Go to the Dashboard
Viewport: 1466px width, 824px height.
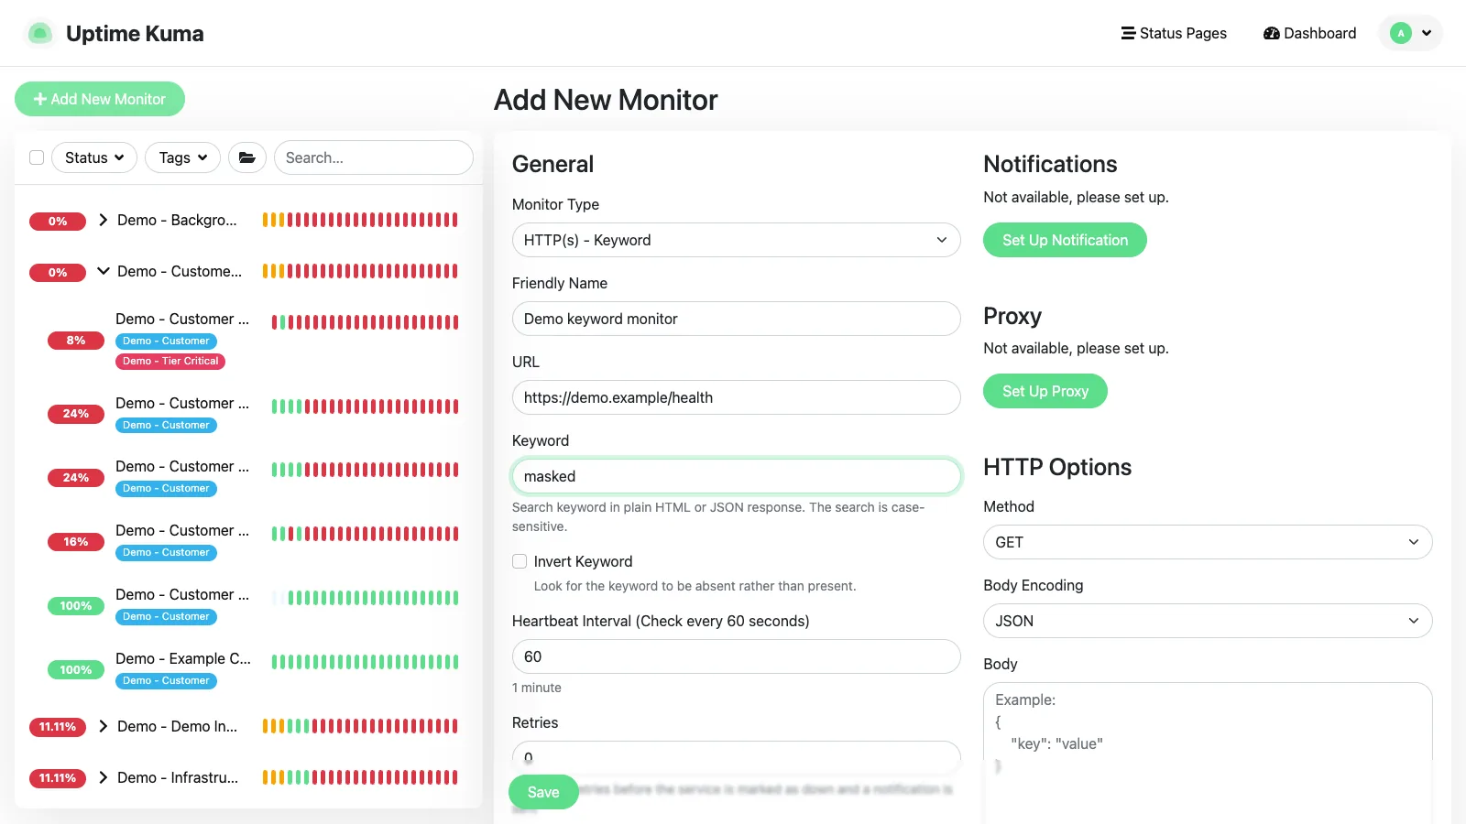(1309, 33)
